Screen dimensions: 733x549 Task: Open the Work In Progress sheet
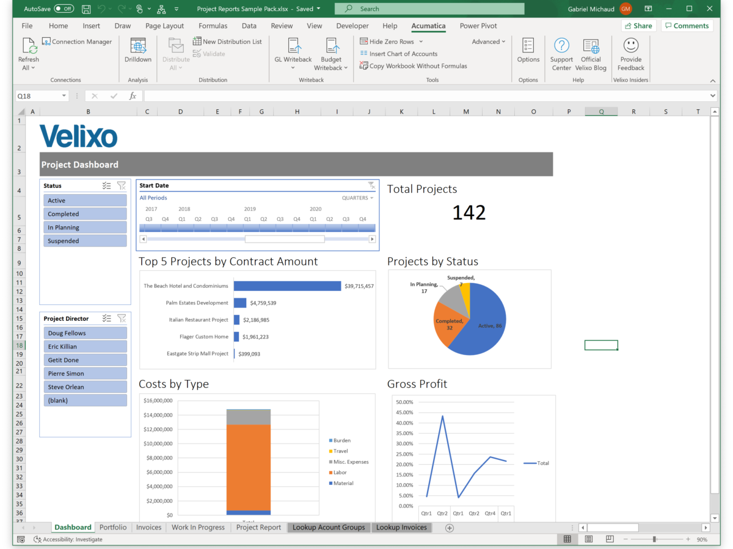198,527
